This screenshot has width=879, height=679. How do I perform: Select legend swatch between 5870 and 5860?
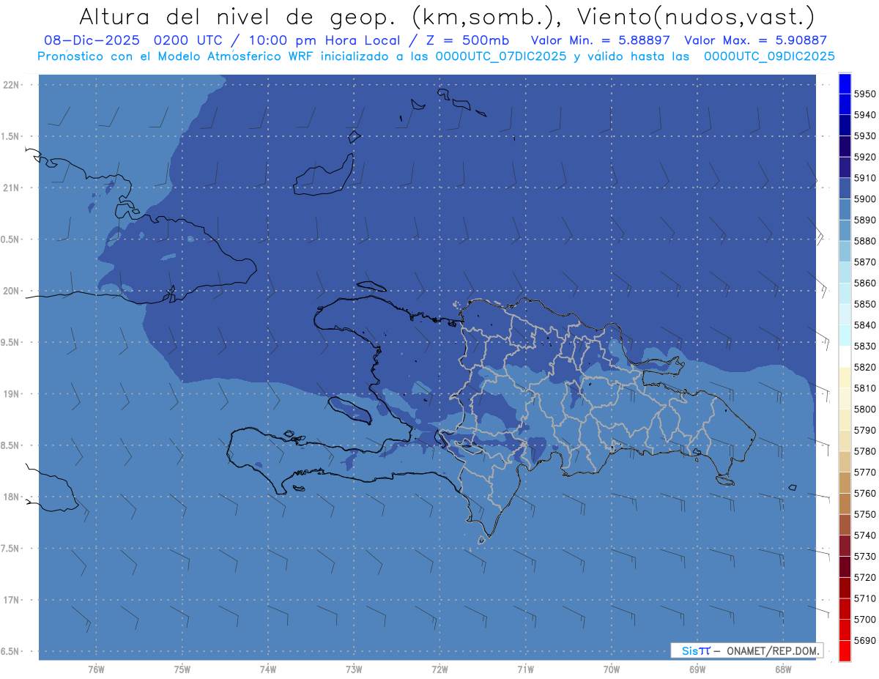point(845,272)
